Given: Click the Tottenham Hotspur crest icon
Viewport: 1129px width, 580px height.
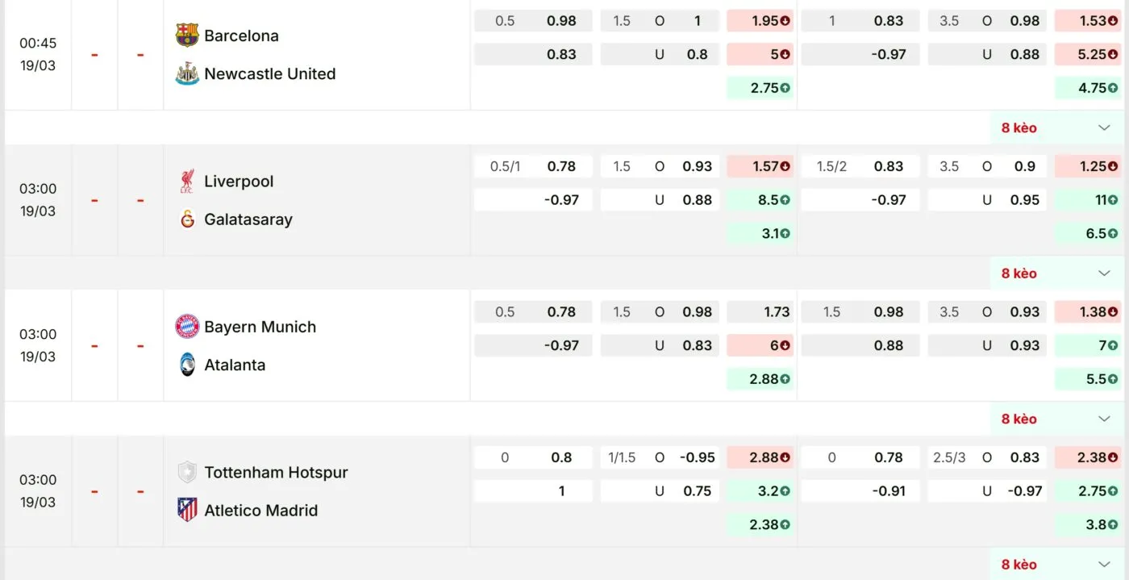Looking at the screenshot, I should pyautogui.click(x=187, y=472).
